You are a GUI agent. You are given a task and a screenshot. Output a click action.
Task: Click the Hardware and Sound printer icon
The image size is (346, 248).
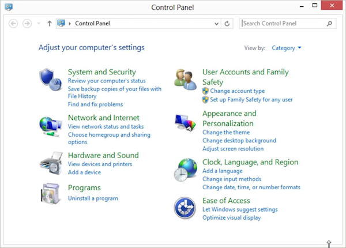point(50,163)
